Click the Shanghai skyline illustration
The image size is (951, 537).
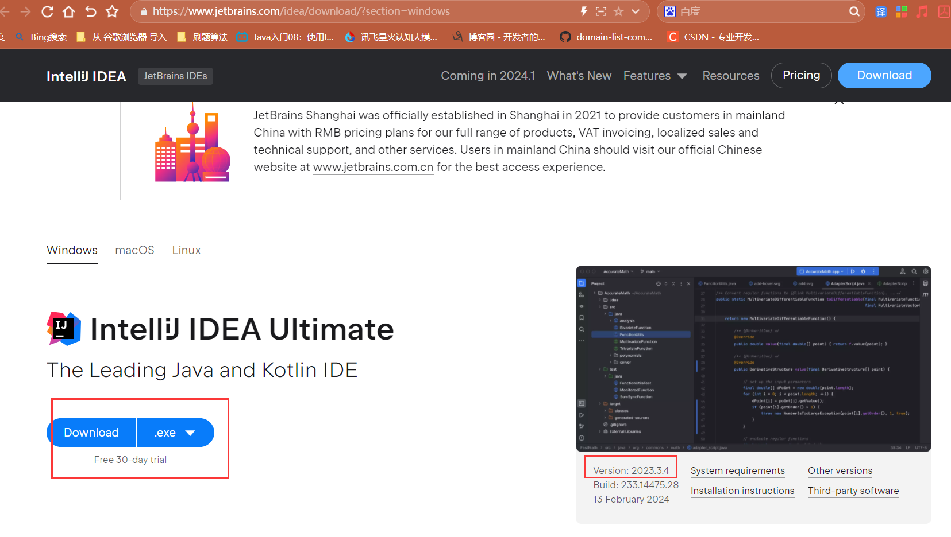click(x=192, y=143)
